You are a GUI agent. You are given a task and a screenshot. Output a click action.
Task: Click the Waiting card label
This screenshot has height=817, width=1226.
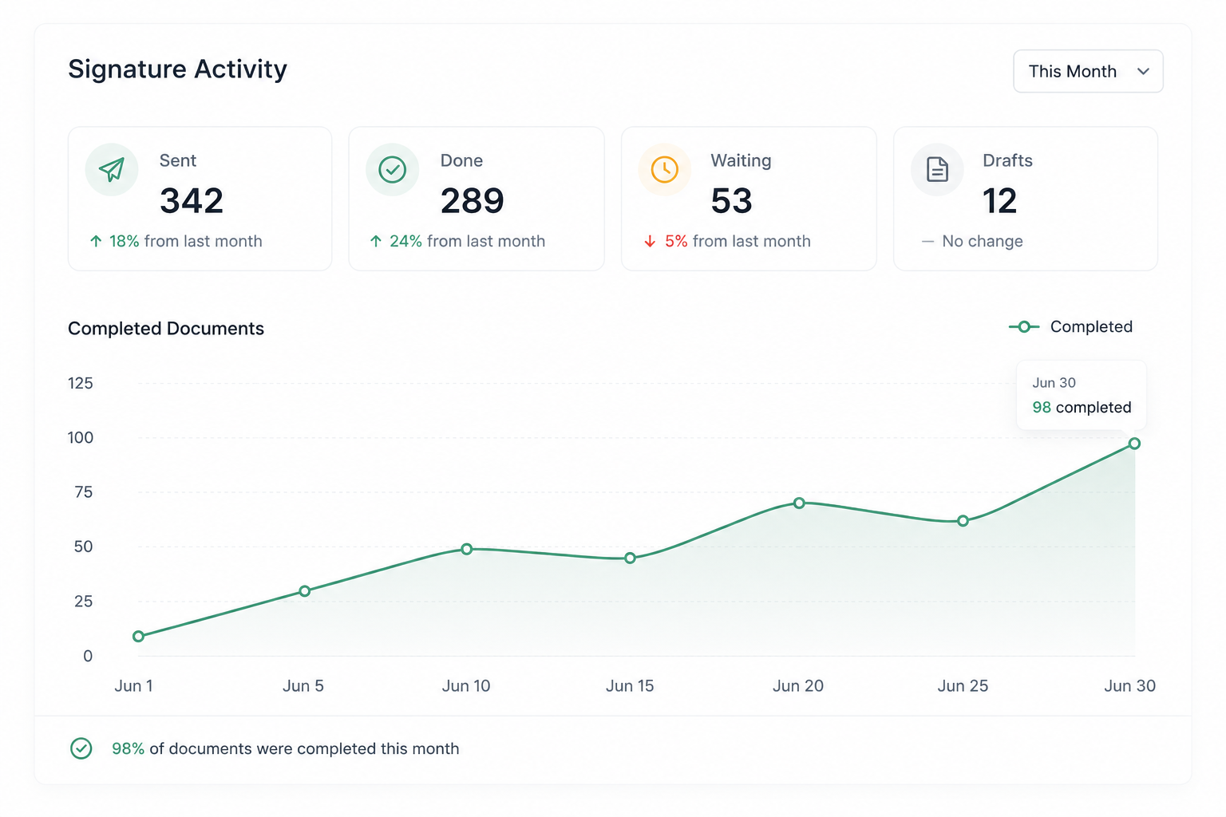(742, 160)
